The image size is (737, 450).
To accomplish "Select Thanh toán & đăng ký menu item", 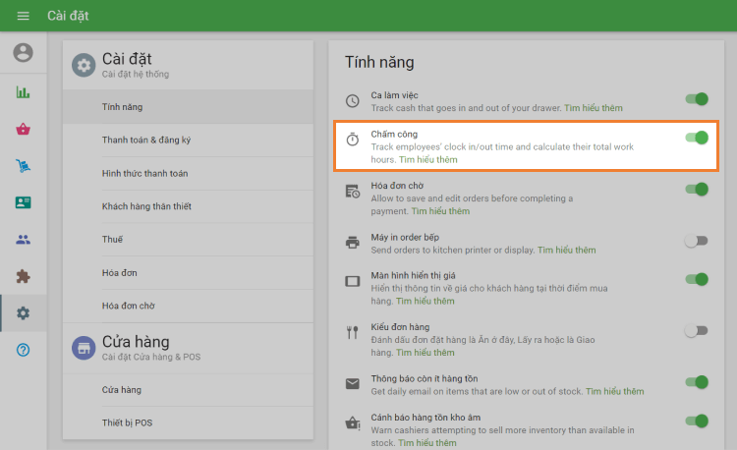I will (146, 140).
